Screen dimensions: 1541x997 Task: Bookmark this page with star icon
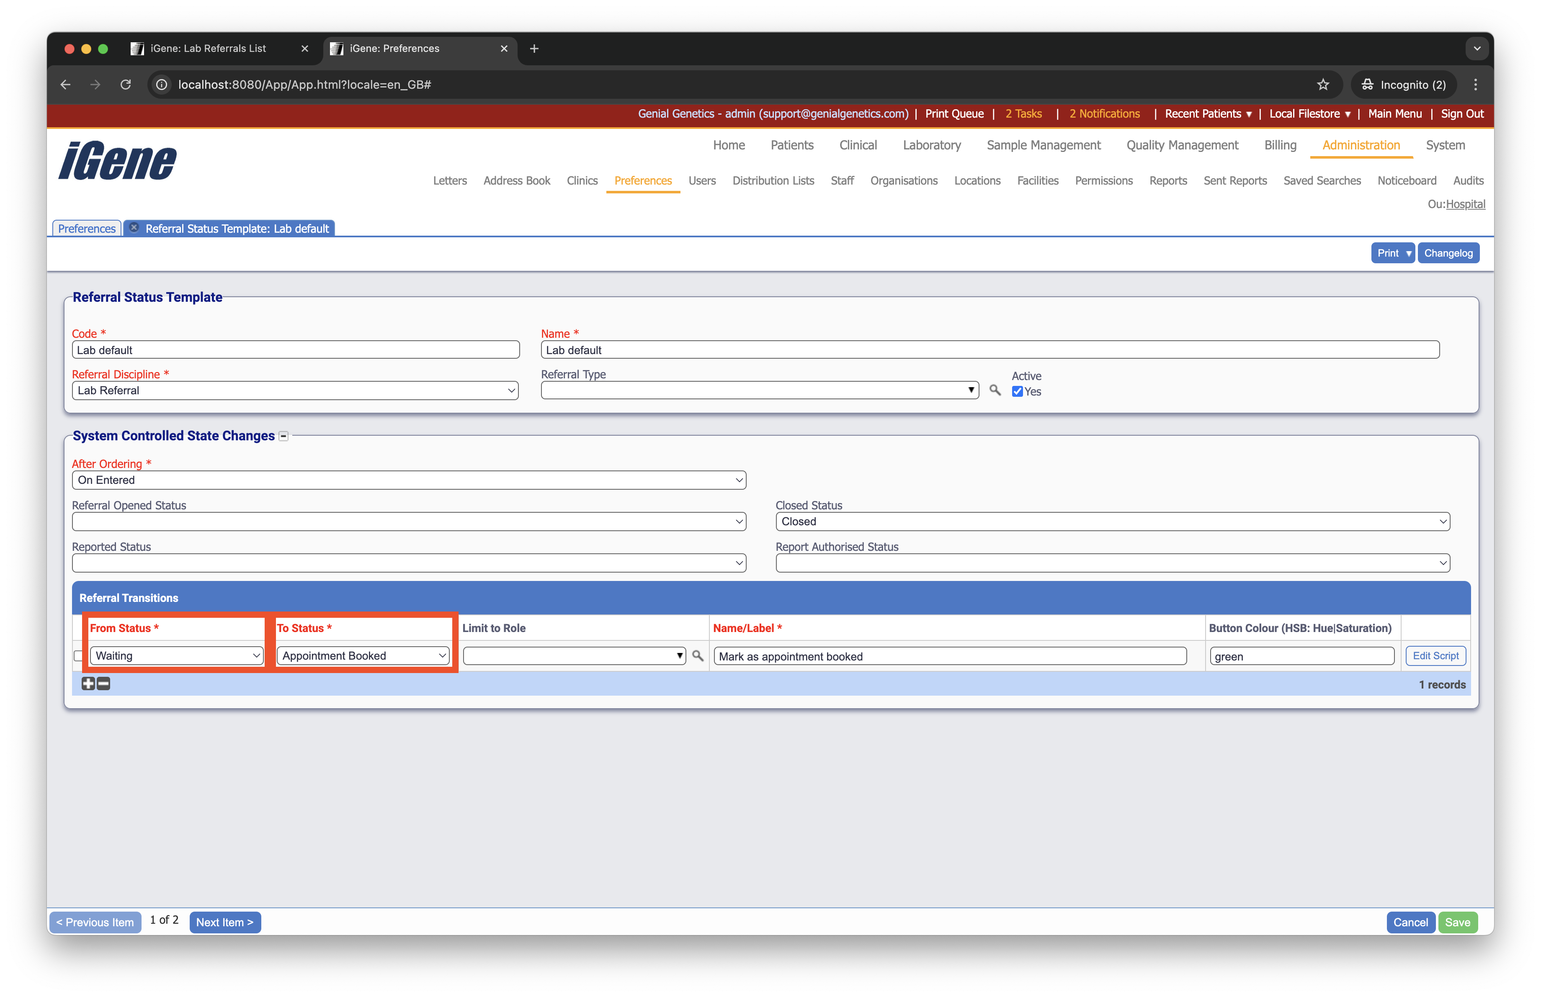(x=1323, y=85)
